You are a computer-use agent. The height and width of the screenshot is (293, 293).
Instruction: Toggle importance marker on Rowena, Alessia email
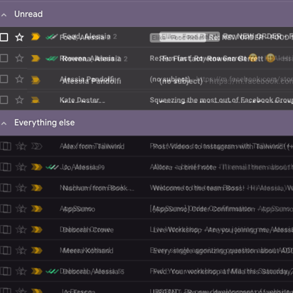36,58
